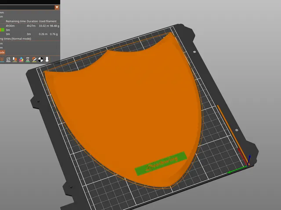Click the green color swatch in legend
The width and height of the screenshot is (281, 210).
3,30
